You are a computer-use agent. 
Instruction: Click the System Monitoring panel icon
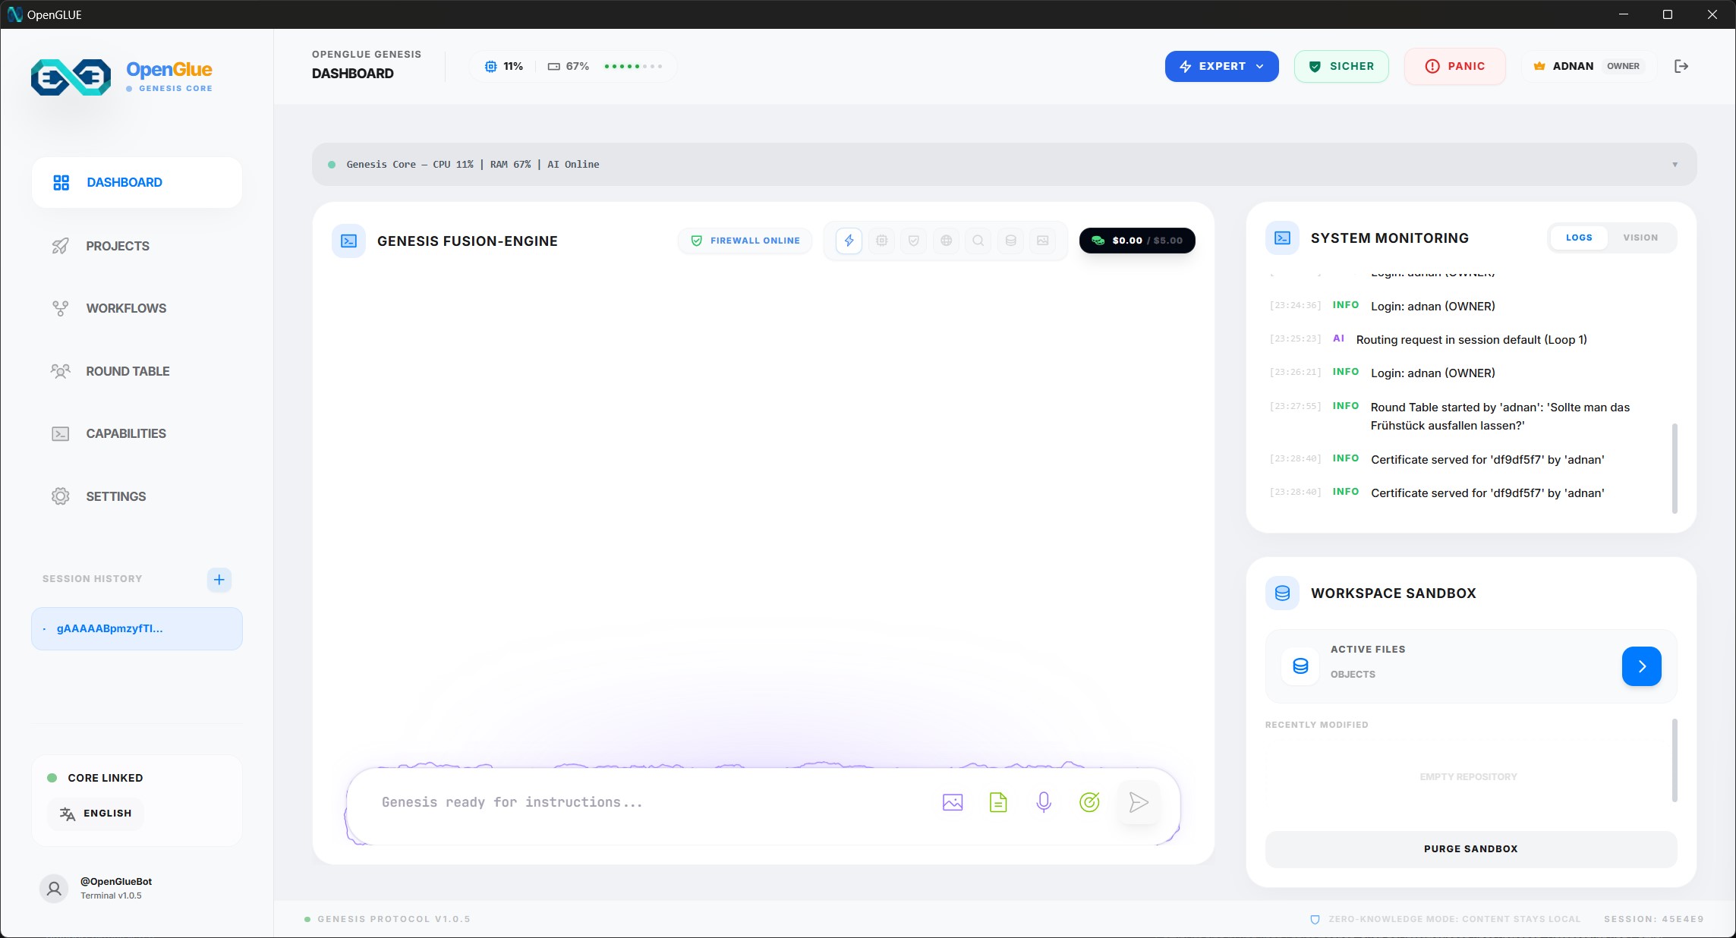[x=1282, y=238]
